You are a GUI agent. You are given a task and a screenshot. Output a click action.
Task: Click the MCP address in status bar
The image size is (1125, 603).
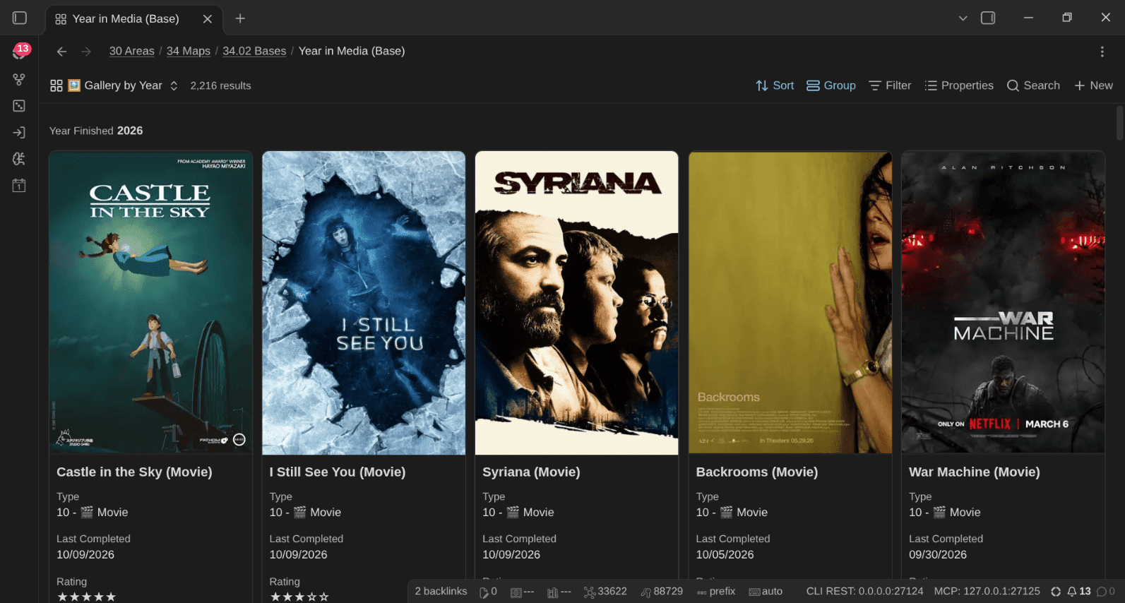987,592
